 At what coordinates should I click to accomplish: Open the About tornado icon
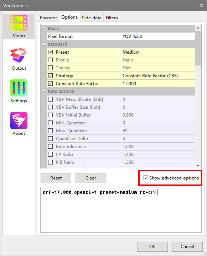[19, 120]
